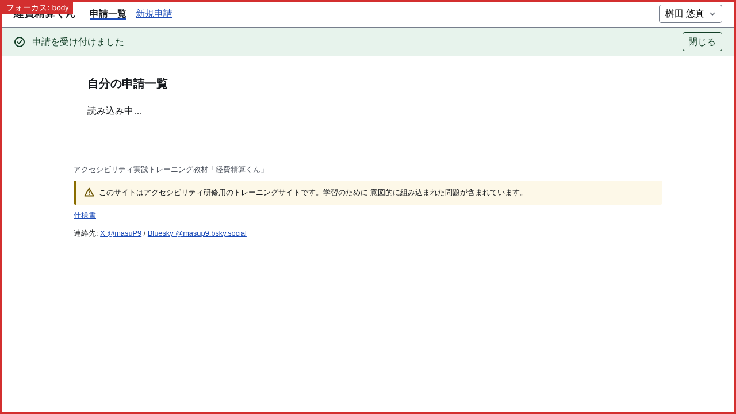Click the 自分の申請一覧 heading
The image size is (736, 414).
128,84
